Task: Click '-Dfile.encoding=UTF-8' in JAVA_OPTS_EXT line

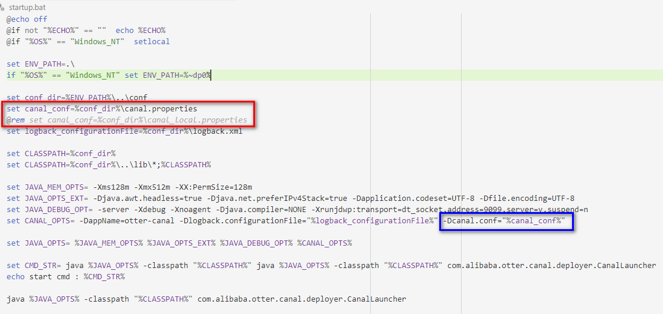Action: tap(527, 199)
